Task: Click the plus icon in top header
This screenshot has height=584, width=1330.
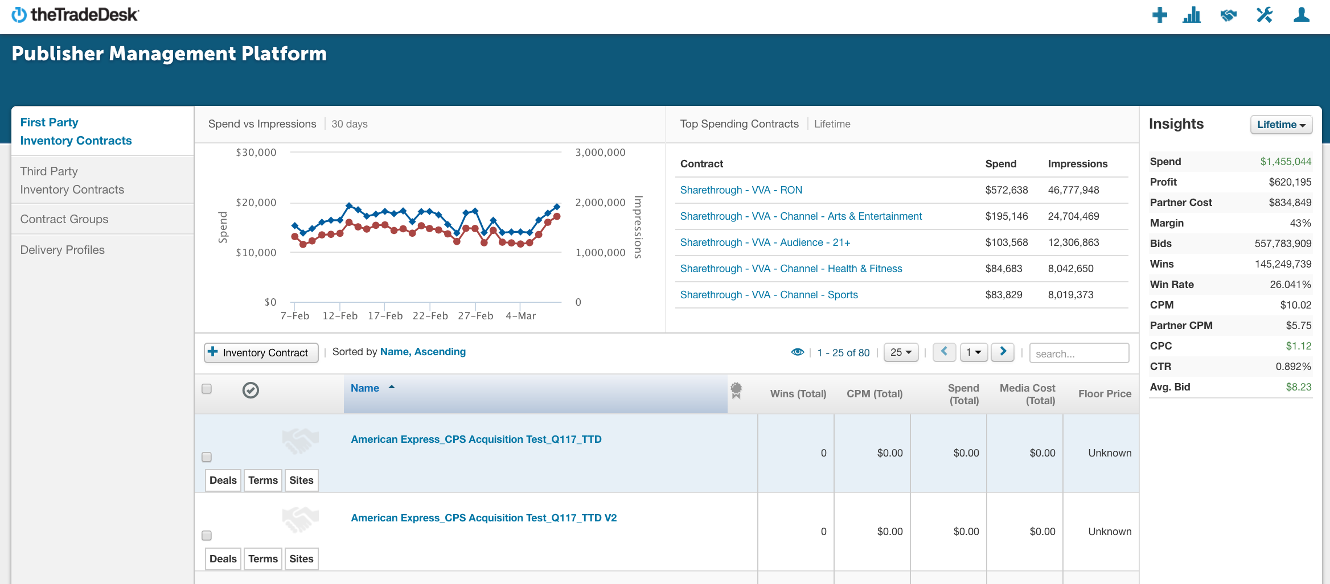Action: pyautogui.click(x=1159, y=15)
